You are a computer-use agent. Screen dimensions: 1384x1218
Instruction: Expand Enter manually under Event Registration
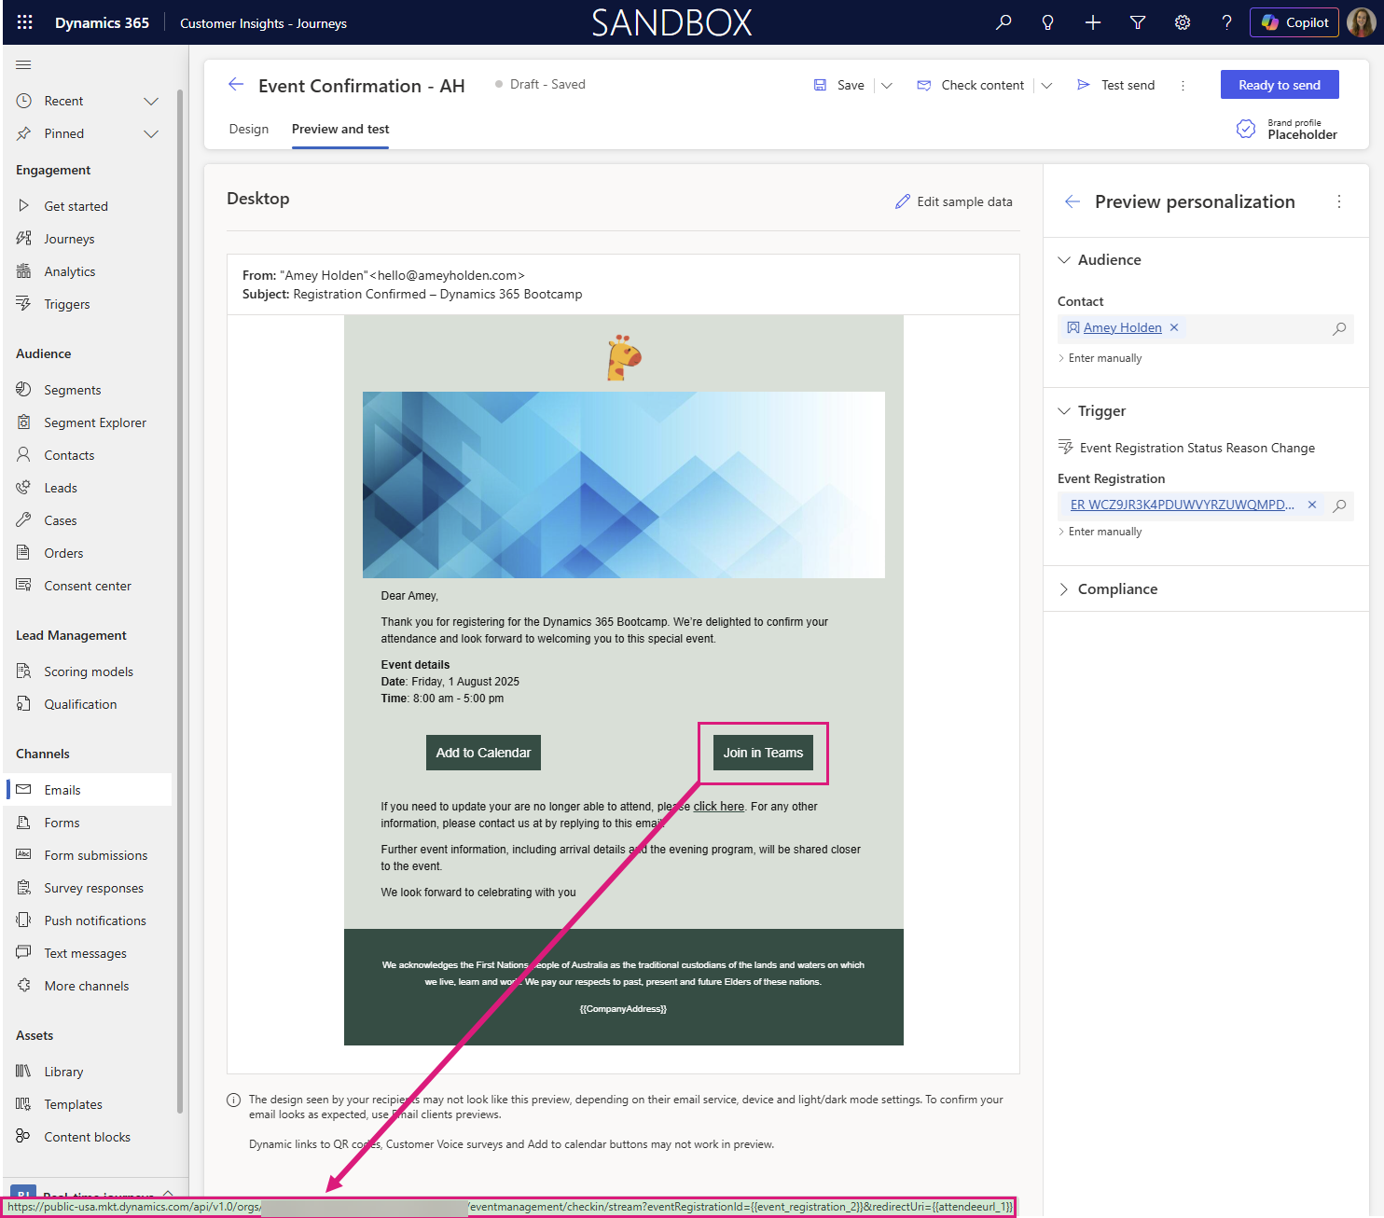(1100, 532)
